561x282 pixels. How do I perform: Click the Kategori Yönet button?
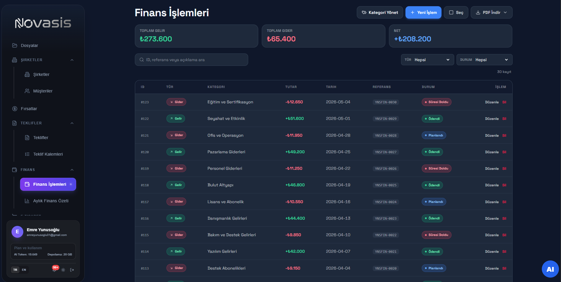click(x=380, y=12)
